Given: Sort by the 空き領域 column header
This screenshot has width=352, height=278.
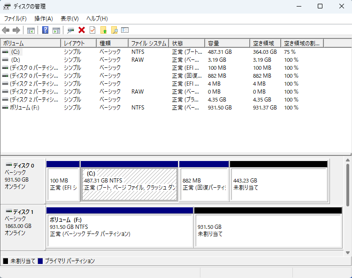Looking at the screenshot, I should click(x=266, y=43).
